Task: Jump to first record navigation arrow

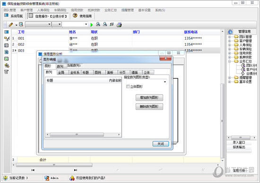Action: [x=33, y=170]
